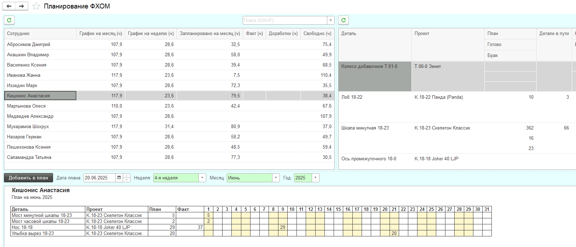576x247 pixels.
Task: Clear the search field with X
Action: tap(330, 20)
